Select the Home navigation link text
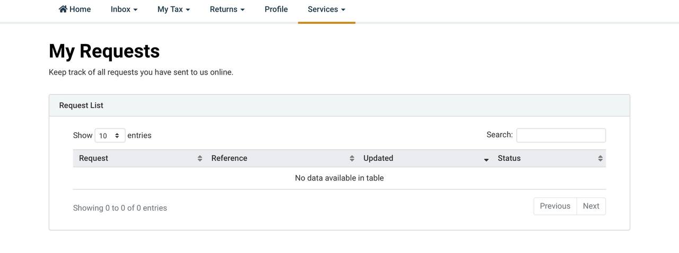 [x=80, y=9]
